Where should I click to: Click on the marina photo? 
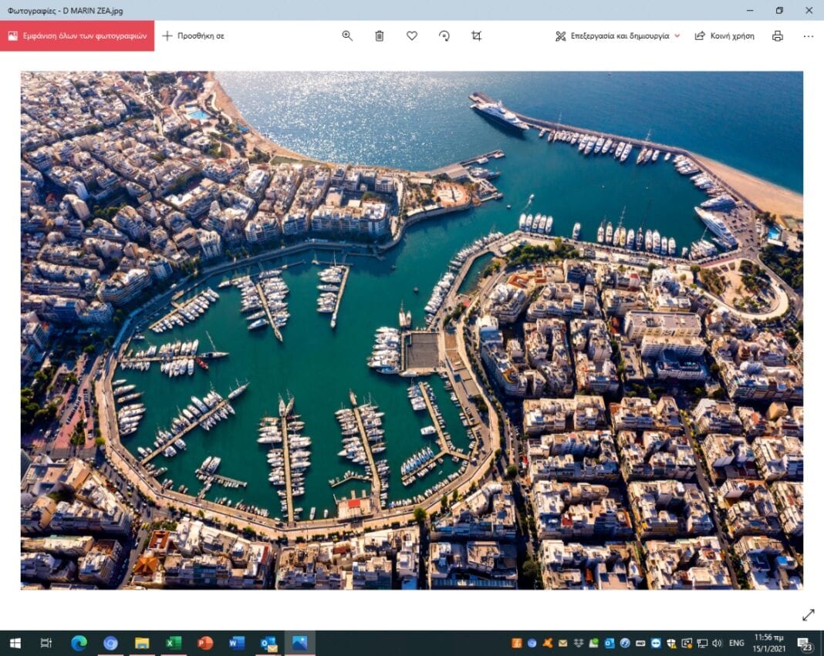tap(411, 330)
